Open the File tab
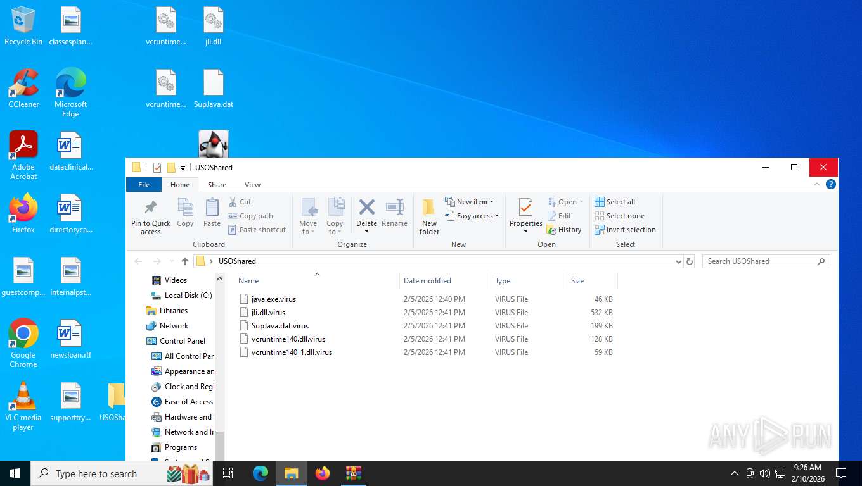This screenshot has height=486, width=862. [x=144, y=185]
